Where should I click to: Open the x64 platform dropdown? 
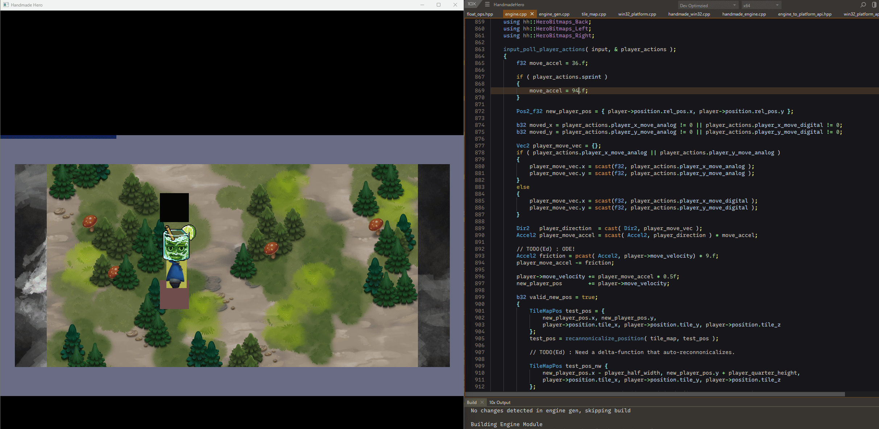(x=760, y=5)
